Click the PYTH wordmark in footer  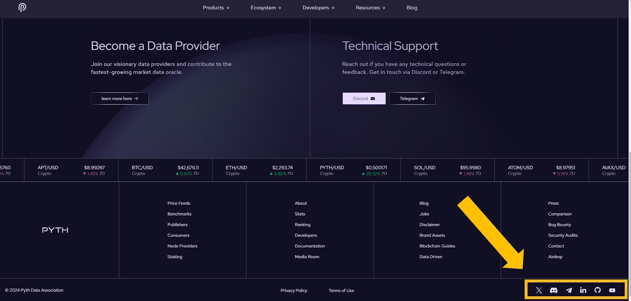click(x=55, y=230)
